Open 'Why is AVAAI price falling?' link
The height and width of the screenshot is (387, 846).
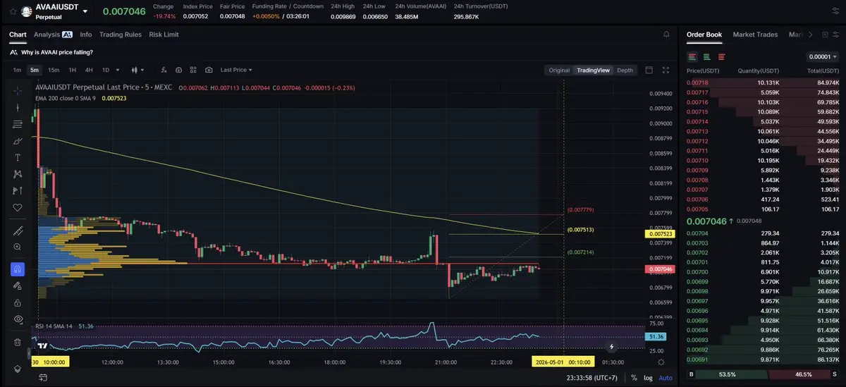pos(57,52)
